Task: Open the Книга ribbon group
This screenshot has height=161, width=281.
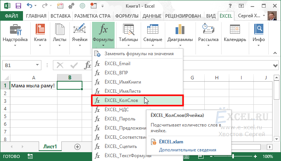Action: coord(40,35)
